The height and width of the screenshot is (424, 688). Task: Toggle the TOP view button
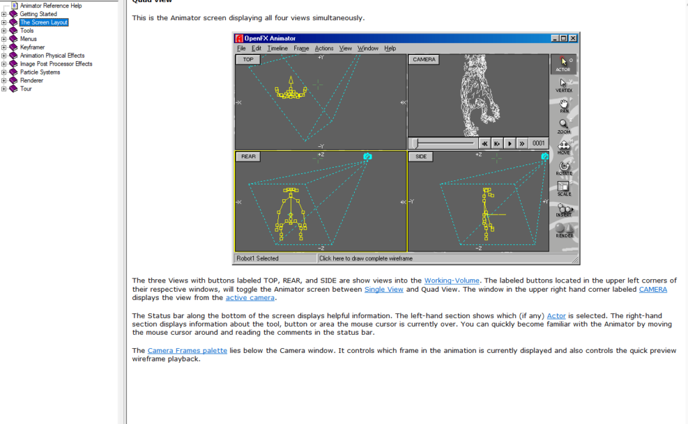click(x=248, y=60)
